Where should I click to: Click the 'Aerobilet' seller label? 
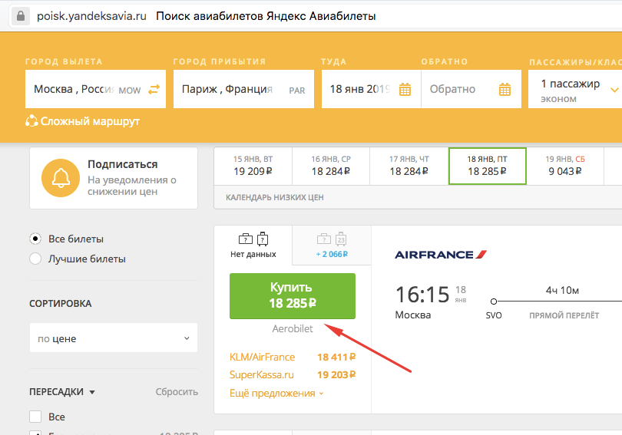pos(293,328)
